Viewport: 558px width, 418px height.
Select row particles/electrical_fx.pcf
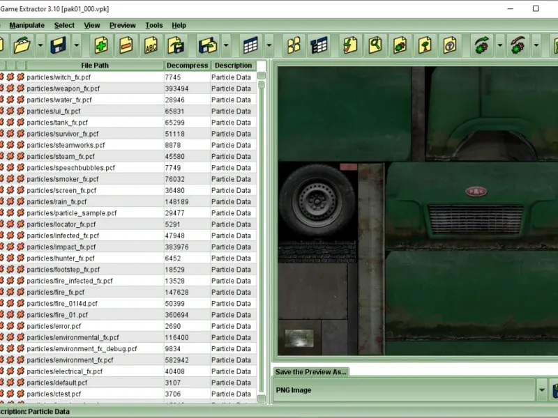click(128, 371)
